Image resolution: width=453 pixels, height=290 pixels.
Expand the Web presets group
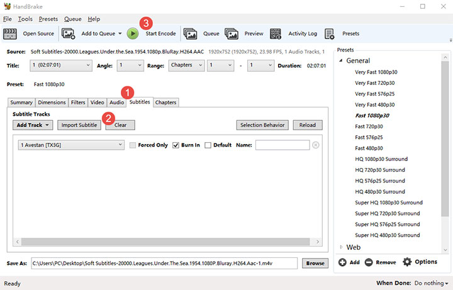[342, 247]
